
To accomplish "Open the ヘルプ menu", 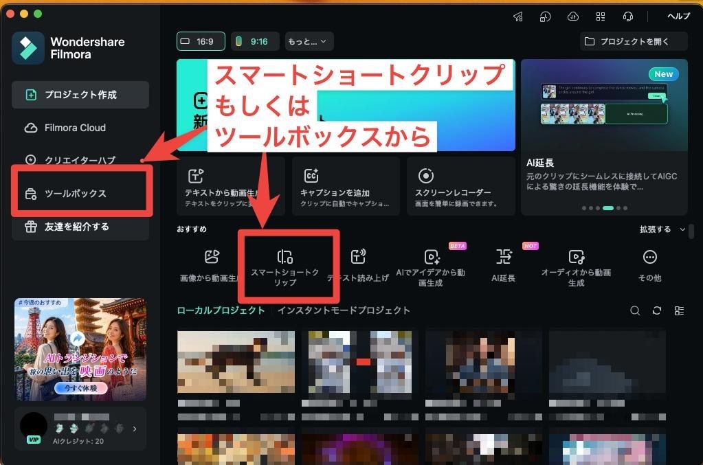I will [678, 16].
